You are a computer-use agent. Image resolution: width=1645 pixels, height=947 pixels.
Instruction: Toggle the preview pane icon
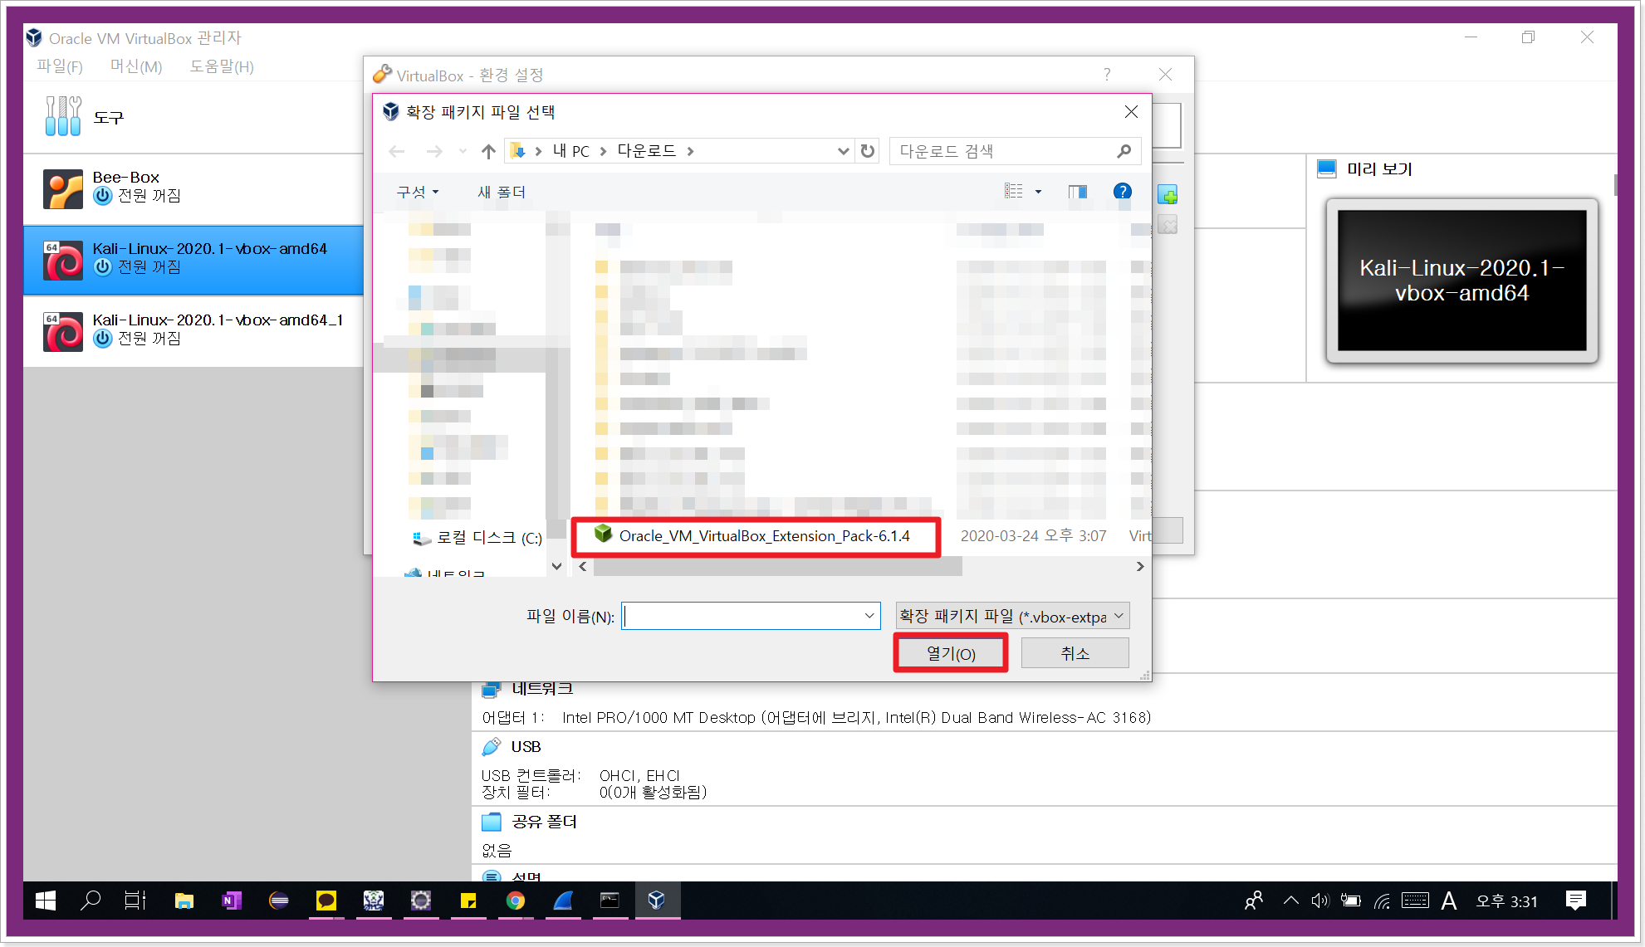pos(1077,192)
